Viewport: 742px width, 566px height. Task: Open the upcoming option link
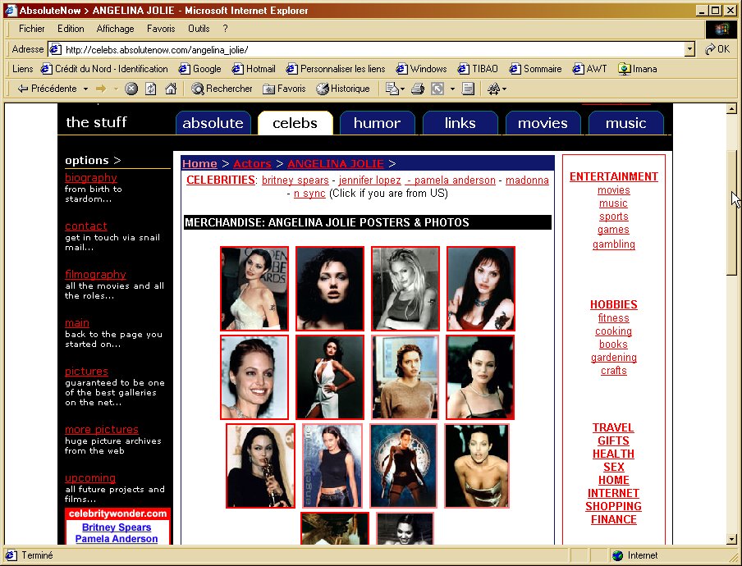click(90, 478)
